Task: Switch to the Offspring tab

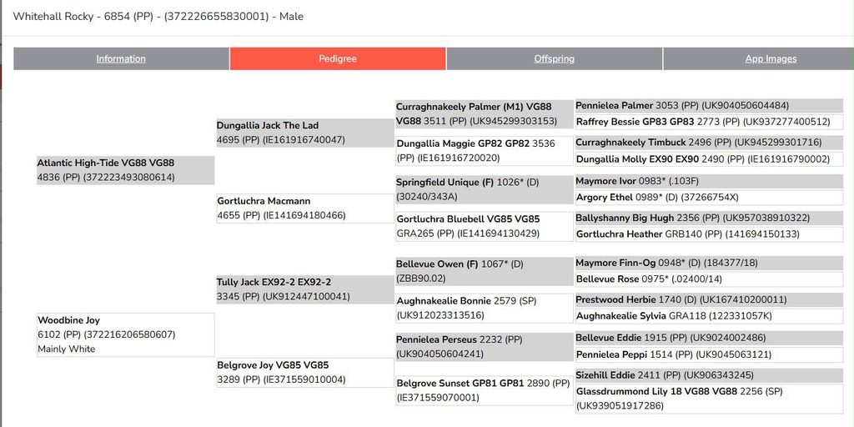Action: coord(554,59)
